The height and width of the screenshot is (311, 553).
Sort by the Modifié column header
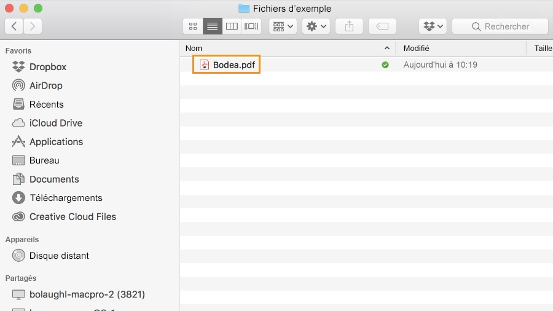461,49
